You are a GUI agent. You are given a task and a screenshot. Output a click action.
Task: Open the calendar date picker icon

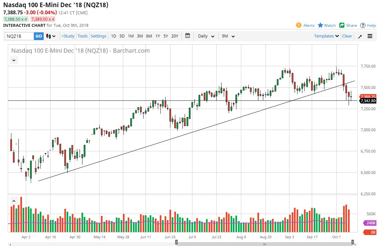(x=187, y=36)
